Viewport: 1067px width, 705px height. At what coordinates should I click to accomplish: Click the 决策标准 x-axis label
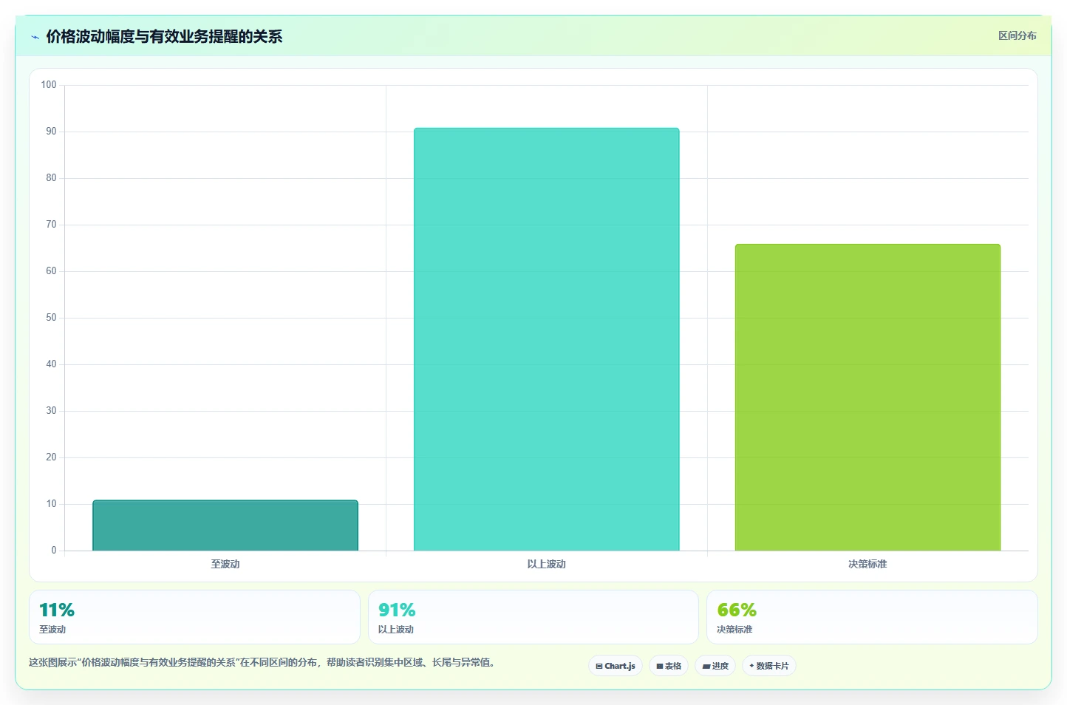pyautogui.click(x=867, y=564)
